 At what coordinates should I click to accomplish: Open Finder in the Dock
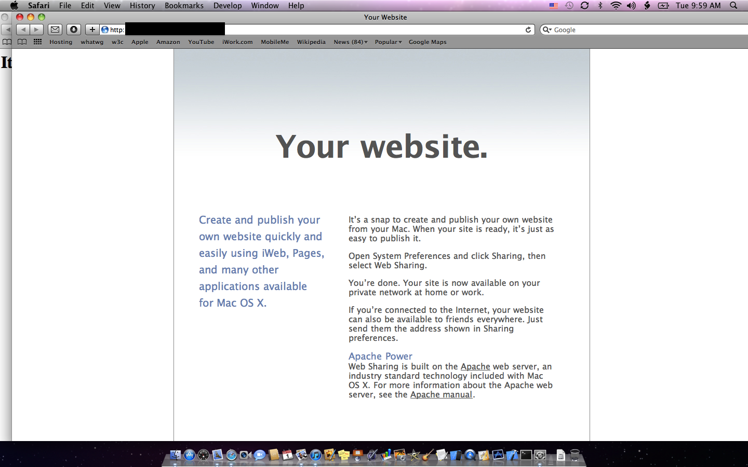pos(175,455)
